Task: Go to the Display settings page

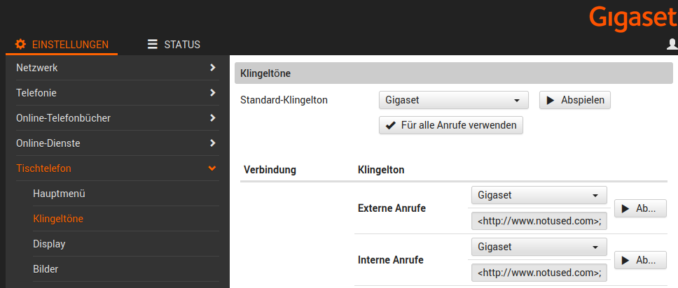Action: point(49,244)
